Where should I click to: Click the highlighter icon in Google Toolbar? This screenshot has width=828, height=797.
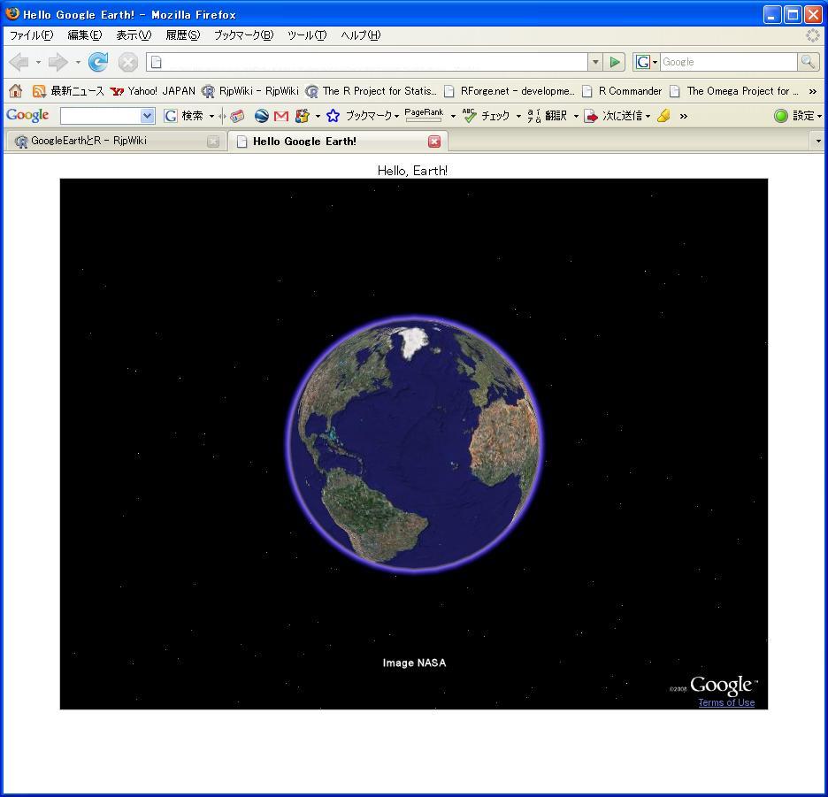pyautogui.click(x=663, y=116)
